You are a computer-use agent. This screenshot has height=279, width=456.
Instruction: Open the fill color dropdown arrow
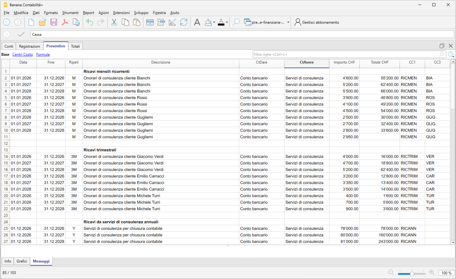[214, 22]
